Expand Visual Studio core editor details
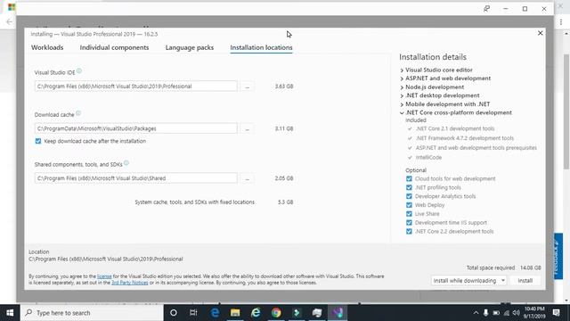570x321 pixels. pos(402,70)
